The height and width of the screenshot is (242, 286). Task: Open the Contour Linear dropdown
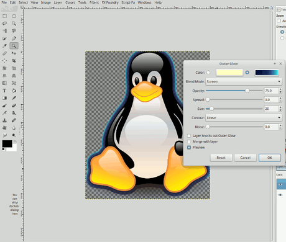[x=244, y=118]
